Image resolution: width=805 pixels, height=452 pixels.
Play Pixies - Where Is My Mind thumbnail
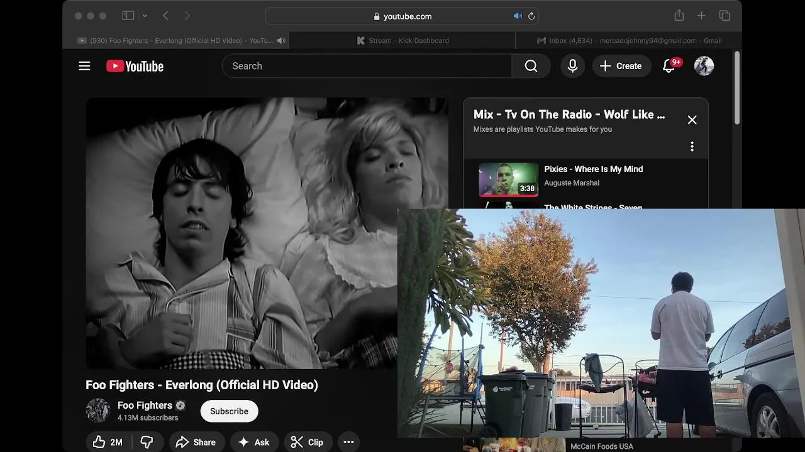click(509, 179)
